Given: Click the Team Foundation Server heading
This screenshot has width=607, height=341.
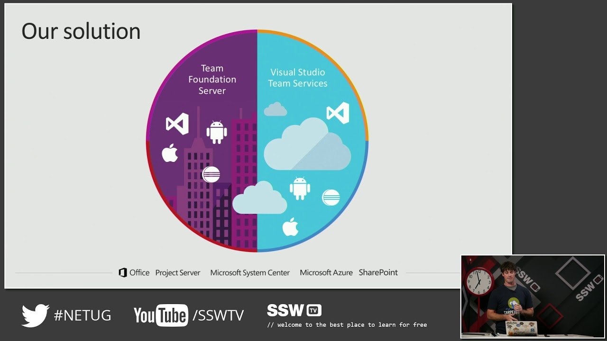Looking at the screenshot, I should [212, 80].
